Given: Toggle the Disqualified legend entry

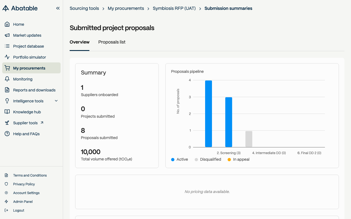Looking at the screenshot, I should [208, 159].
